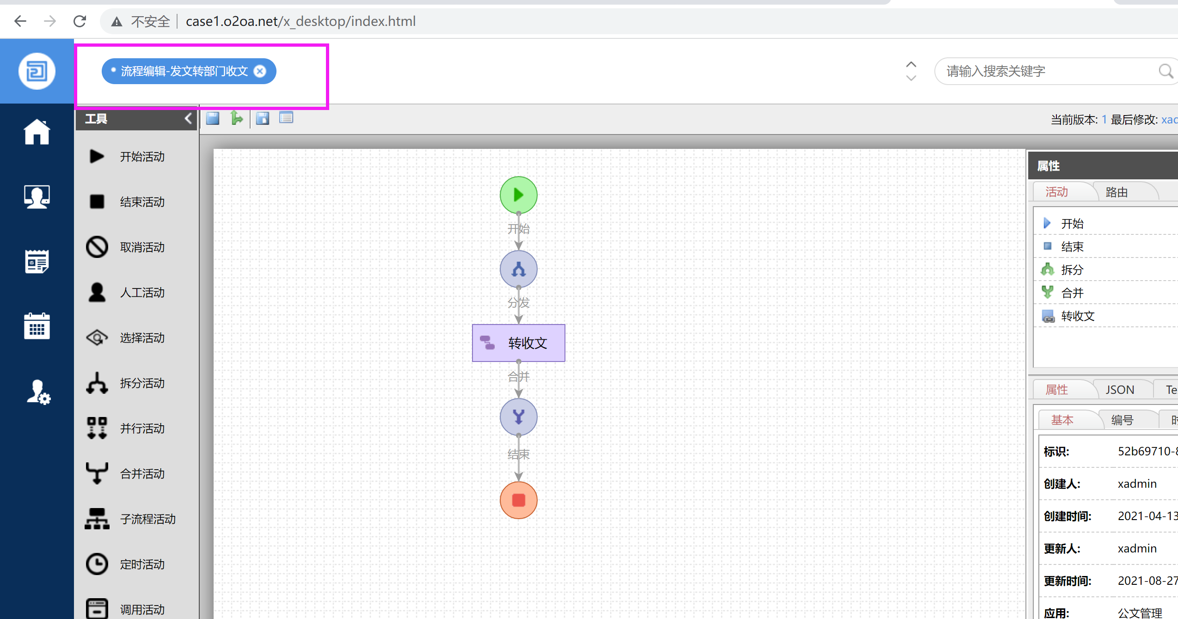The width and height of the screenshot is (1178, 619).
Task: Open the home icon in left sidebar
Action: [x=37, y=133]
